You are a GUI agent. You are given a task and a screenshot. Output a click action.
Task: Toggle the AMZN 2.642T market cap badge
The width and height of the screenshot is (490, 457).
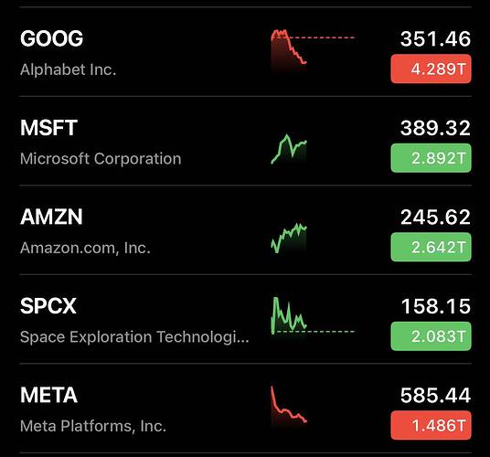tap(431, 247)
